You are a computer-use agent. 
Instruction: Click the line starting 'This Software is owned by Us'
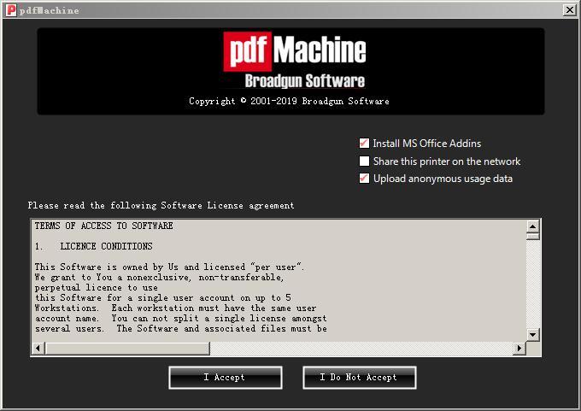click(x=169, y=267)
